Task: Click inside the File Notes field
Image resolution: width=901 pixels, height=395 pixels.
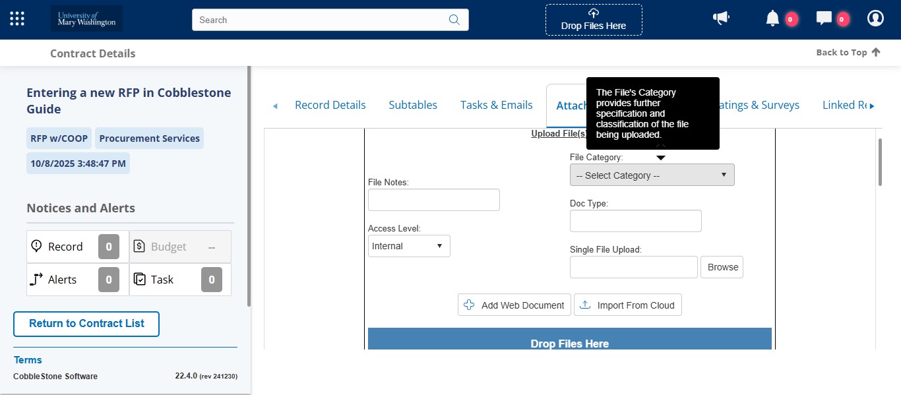Action: point(433,199)
